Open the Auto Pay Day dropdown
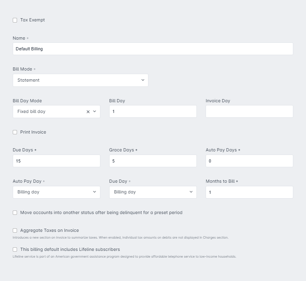 pyautogui.click(x=56, y=192)
